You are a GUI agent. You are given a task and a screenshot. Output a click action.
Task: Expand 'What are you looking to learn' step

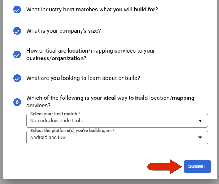pos(83,78)
